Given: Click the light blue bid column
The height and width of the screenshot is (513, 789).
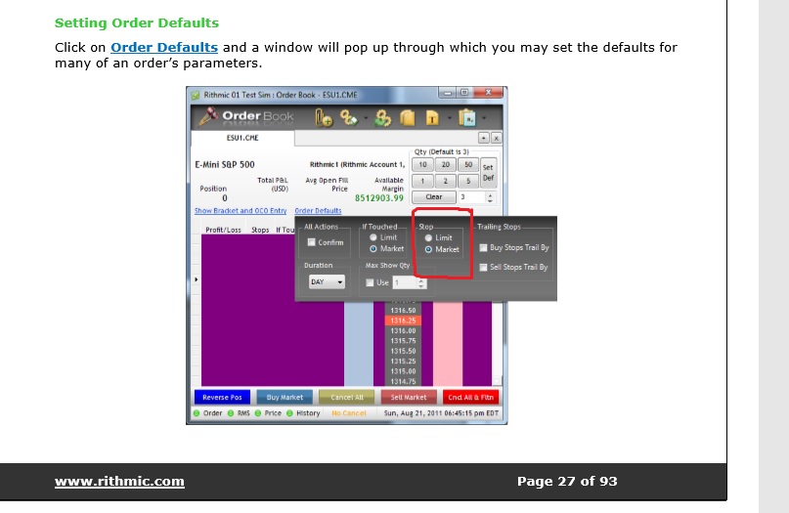Looking at the screenshot, I should point(359,344).
